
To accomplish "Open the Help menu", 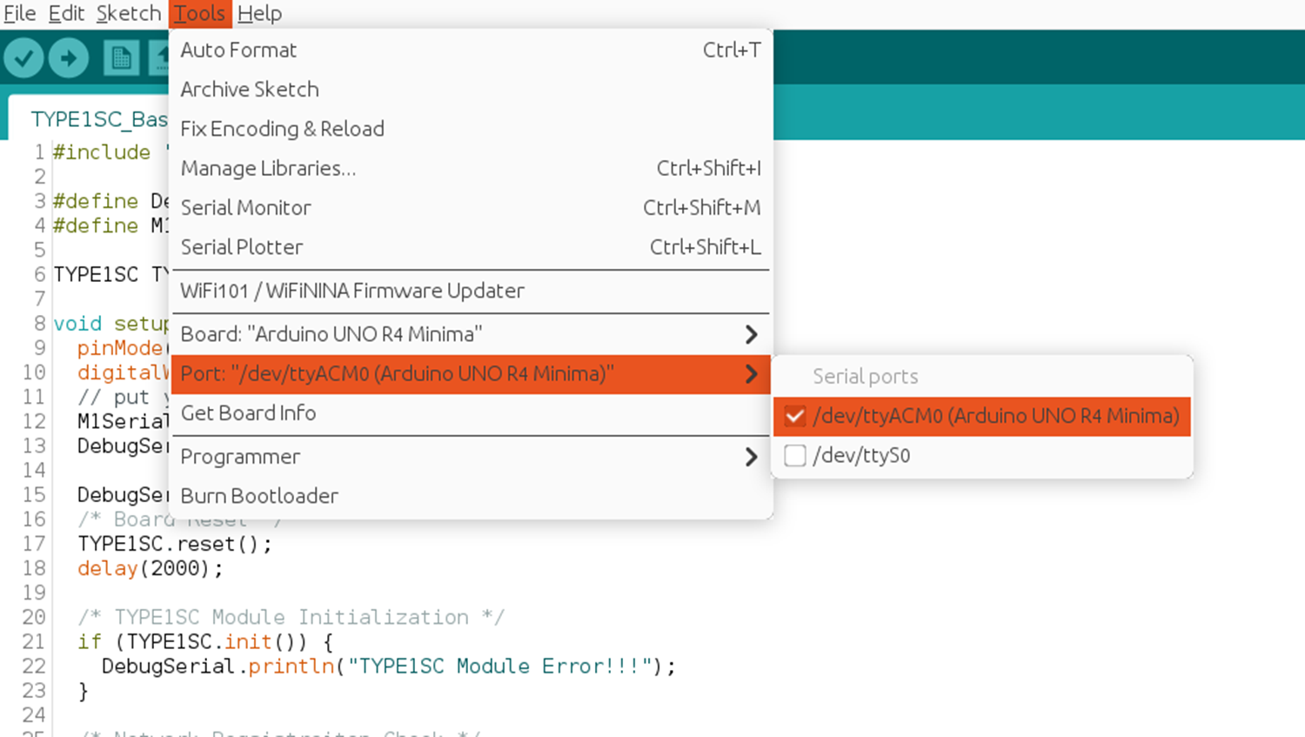I will (x=259, y=13).
